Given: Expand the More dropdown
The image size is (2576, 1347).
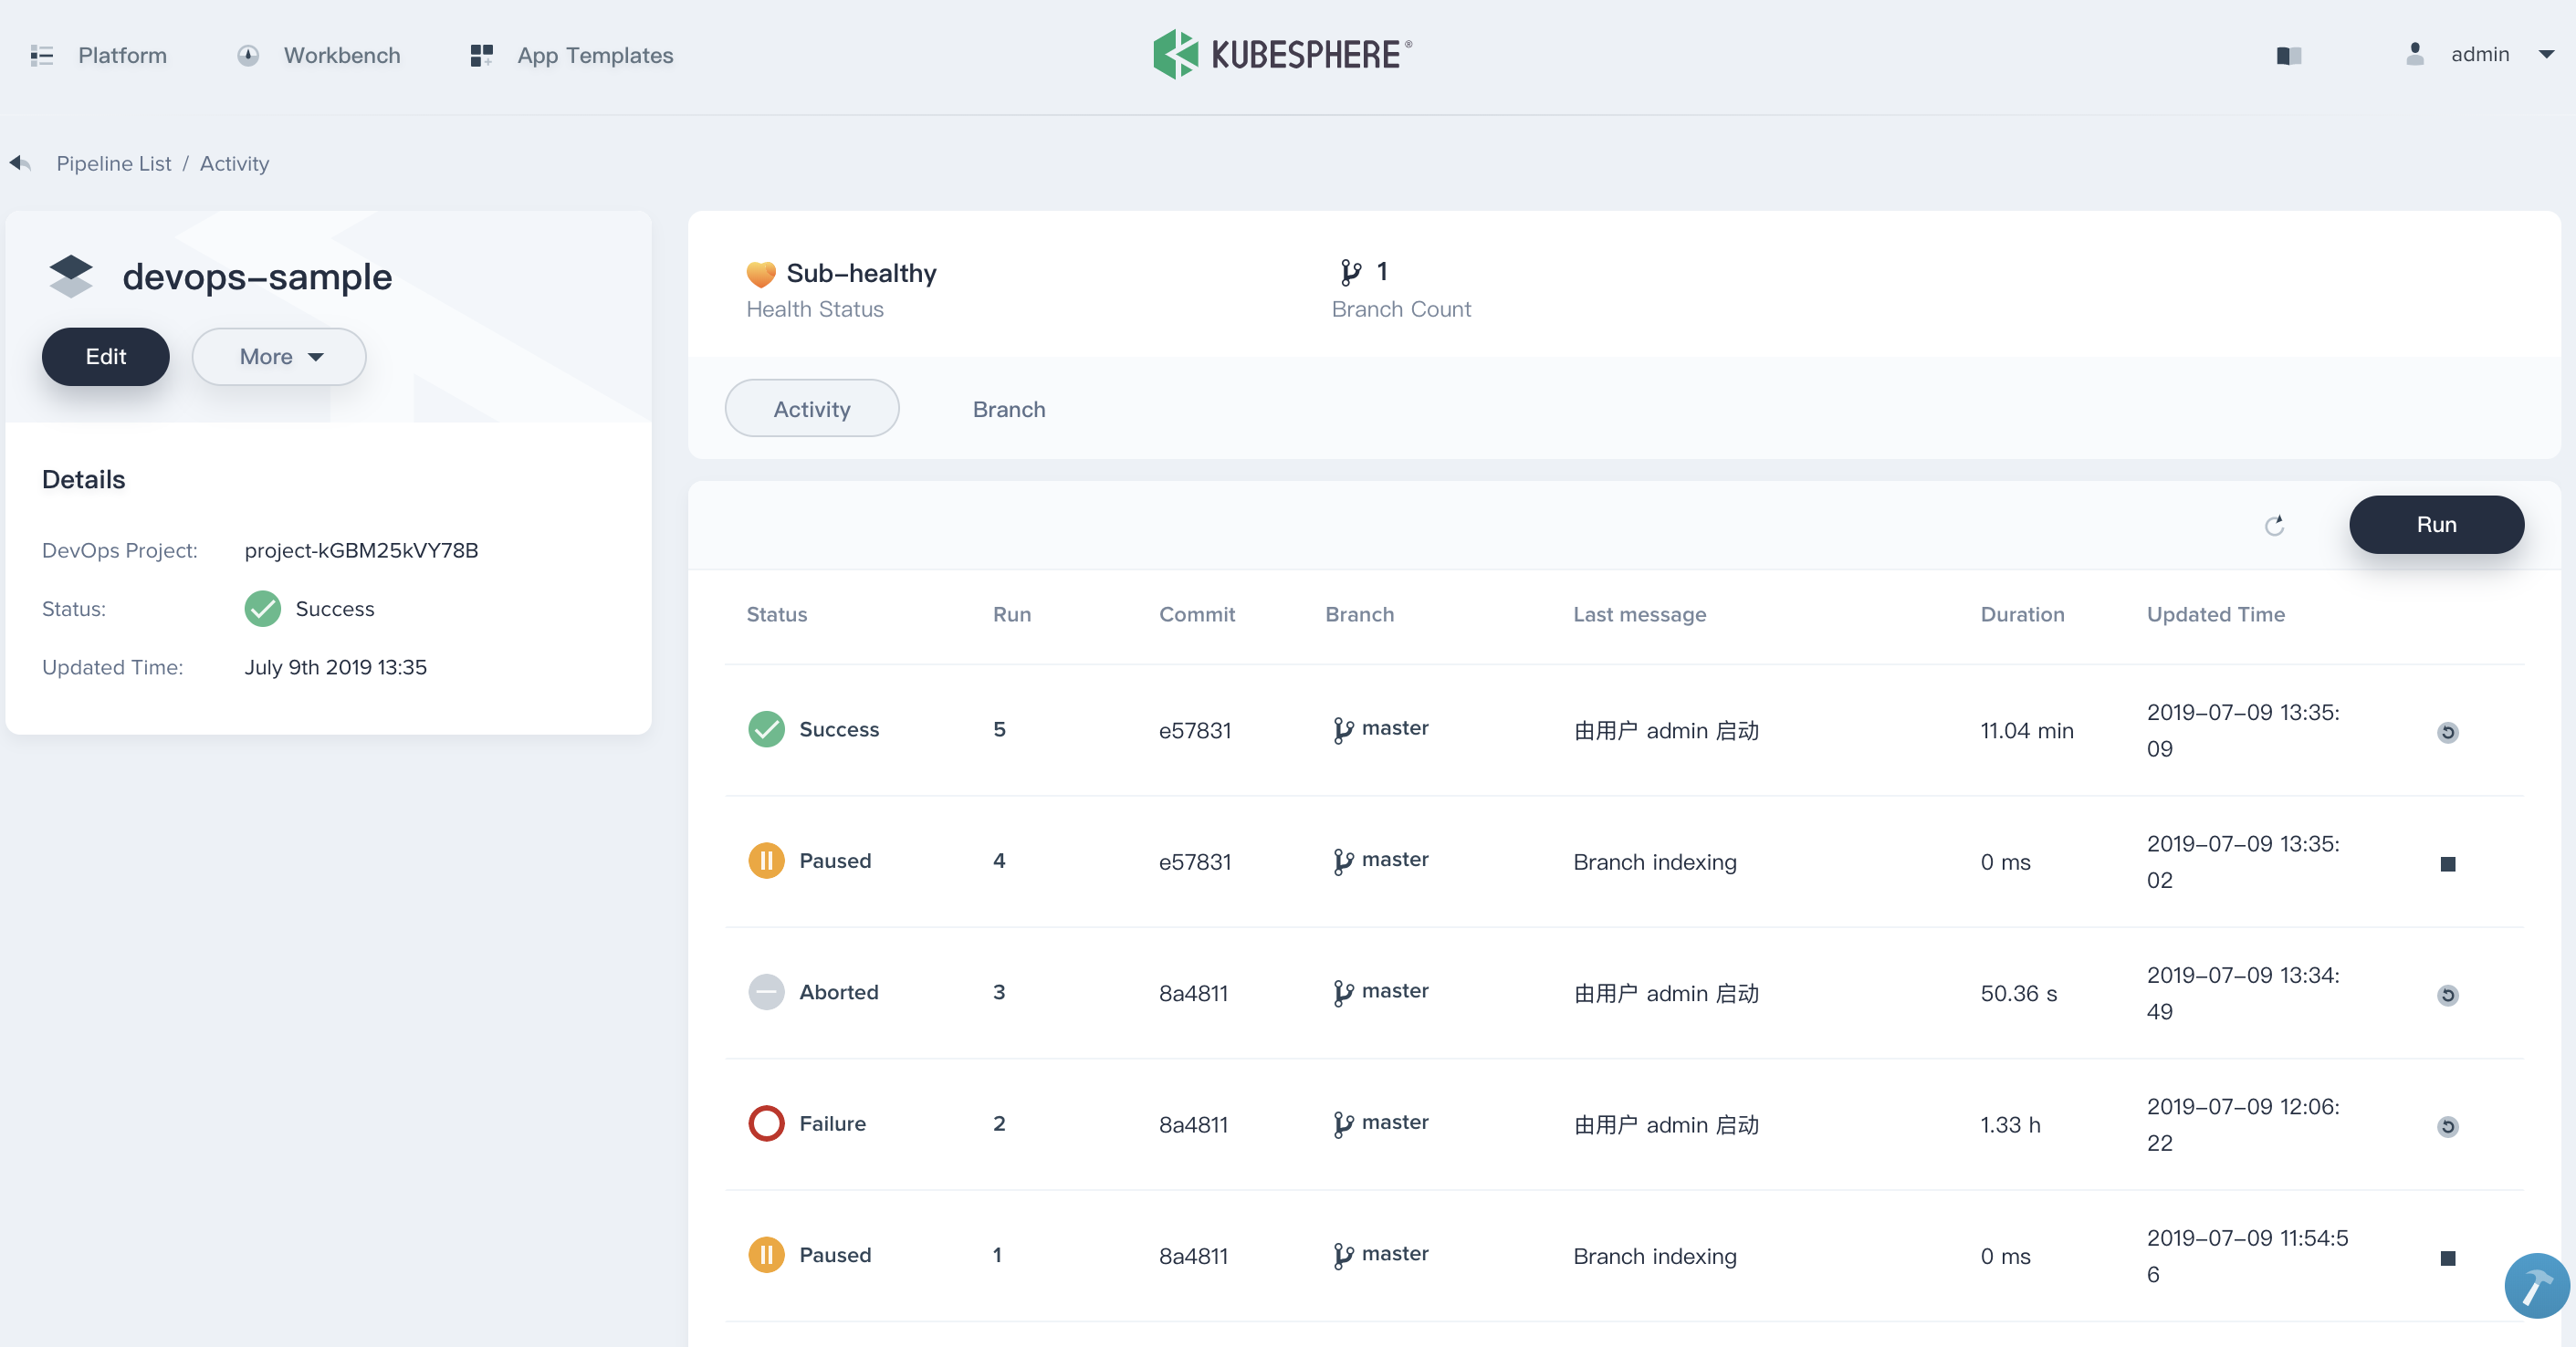Looking at the screenshot, I should point(279,357).
